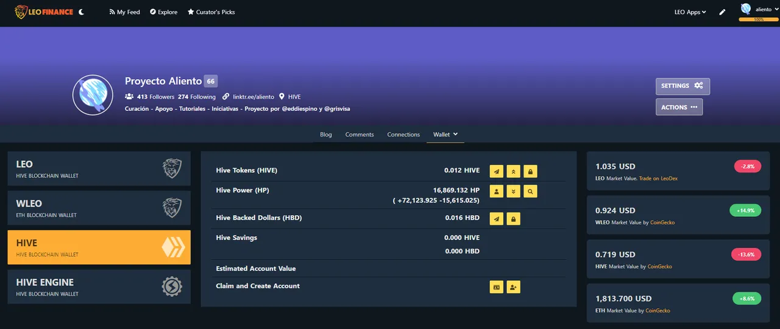This screenshot has height=329, width=780.
Task: Click the Hive Engine gear logo
Action: [172, 286]
